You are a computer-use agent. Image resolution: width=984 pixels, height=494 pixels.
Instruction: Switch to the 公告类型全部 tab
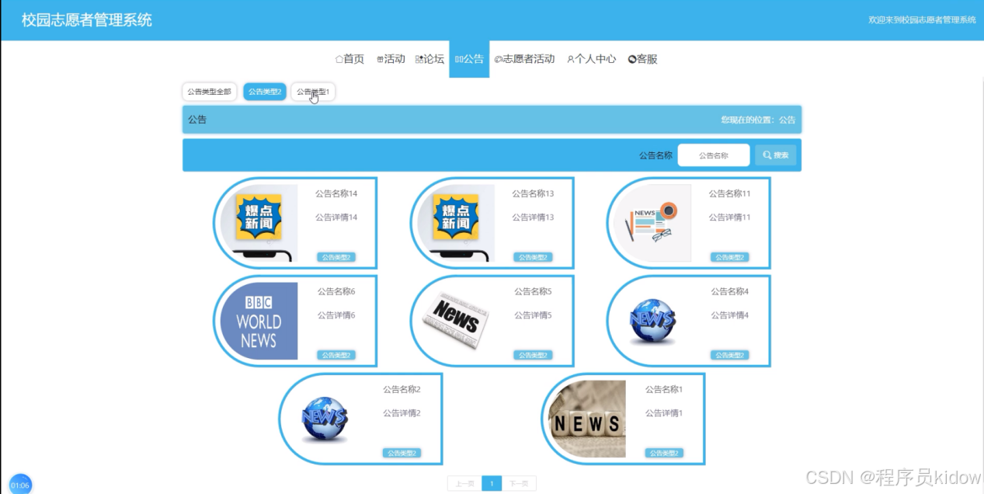tap(208, 91)
